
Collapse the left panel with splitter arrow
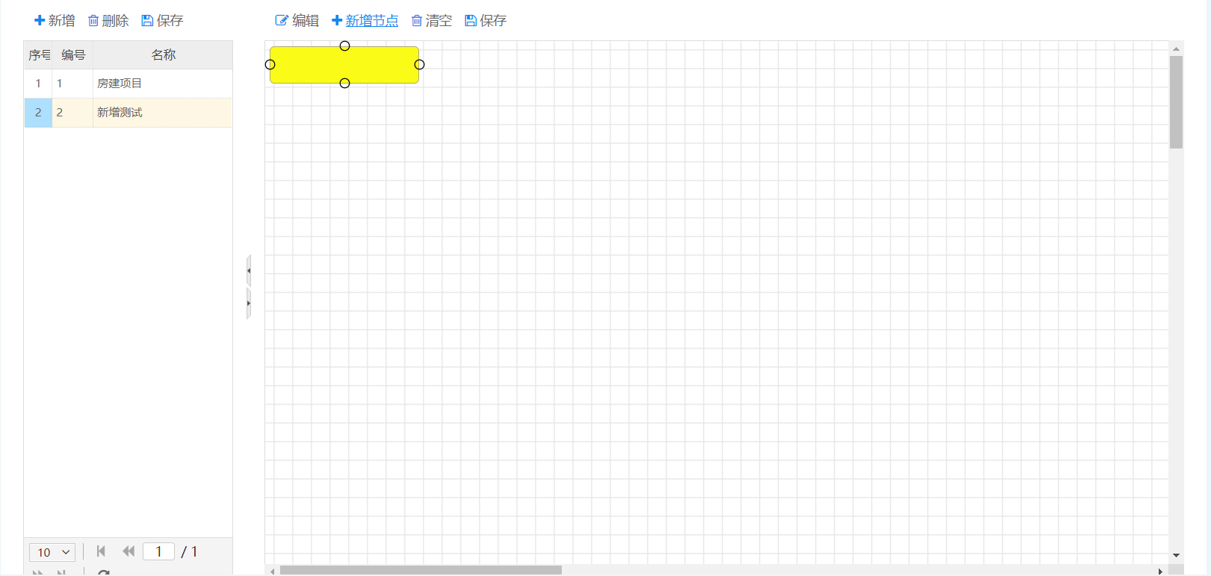(249, 271)
